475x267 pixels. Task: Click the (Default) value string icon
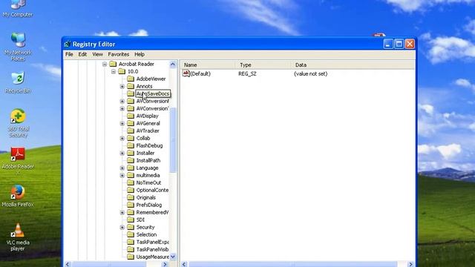(186, 73)
